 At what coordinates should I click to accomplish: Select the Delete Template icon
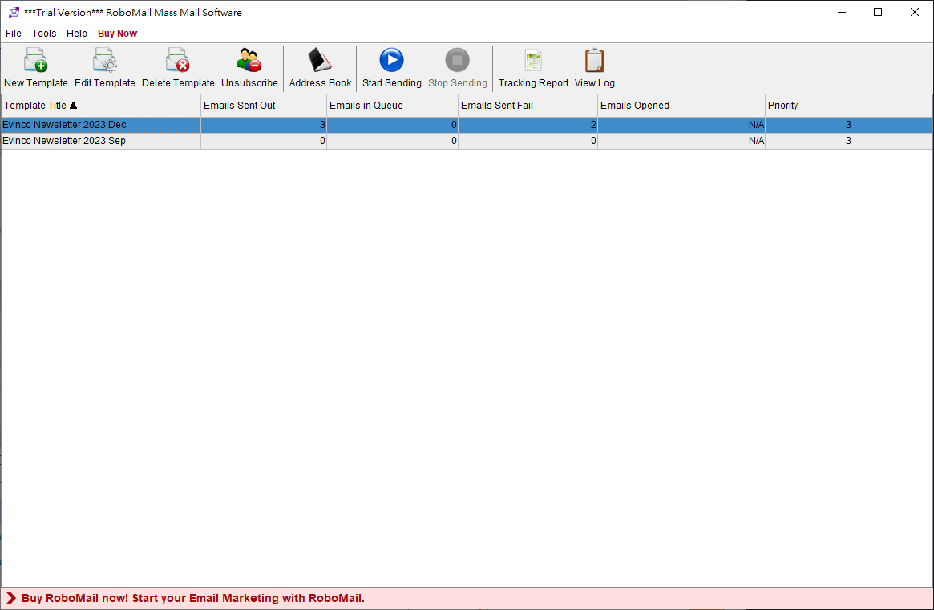[177, 67]
